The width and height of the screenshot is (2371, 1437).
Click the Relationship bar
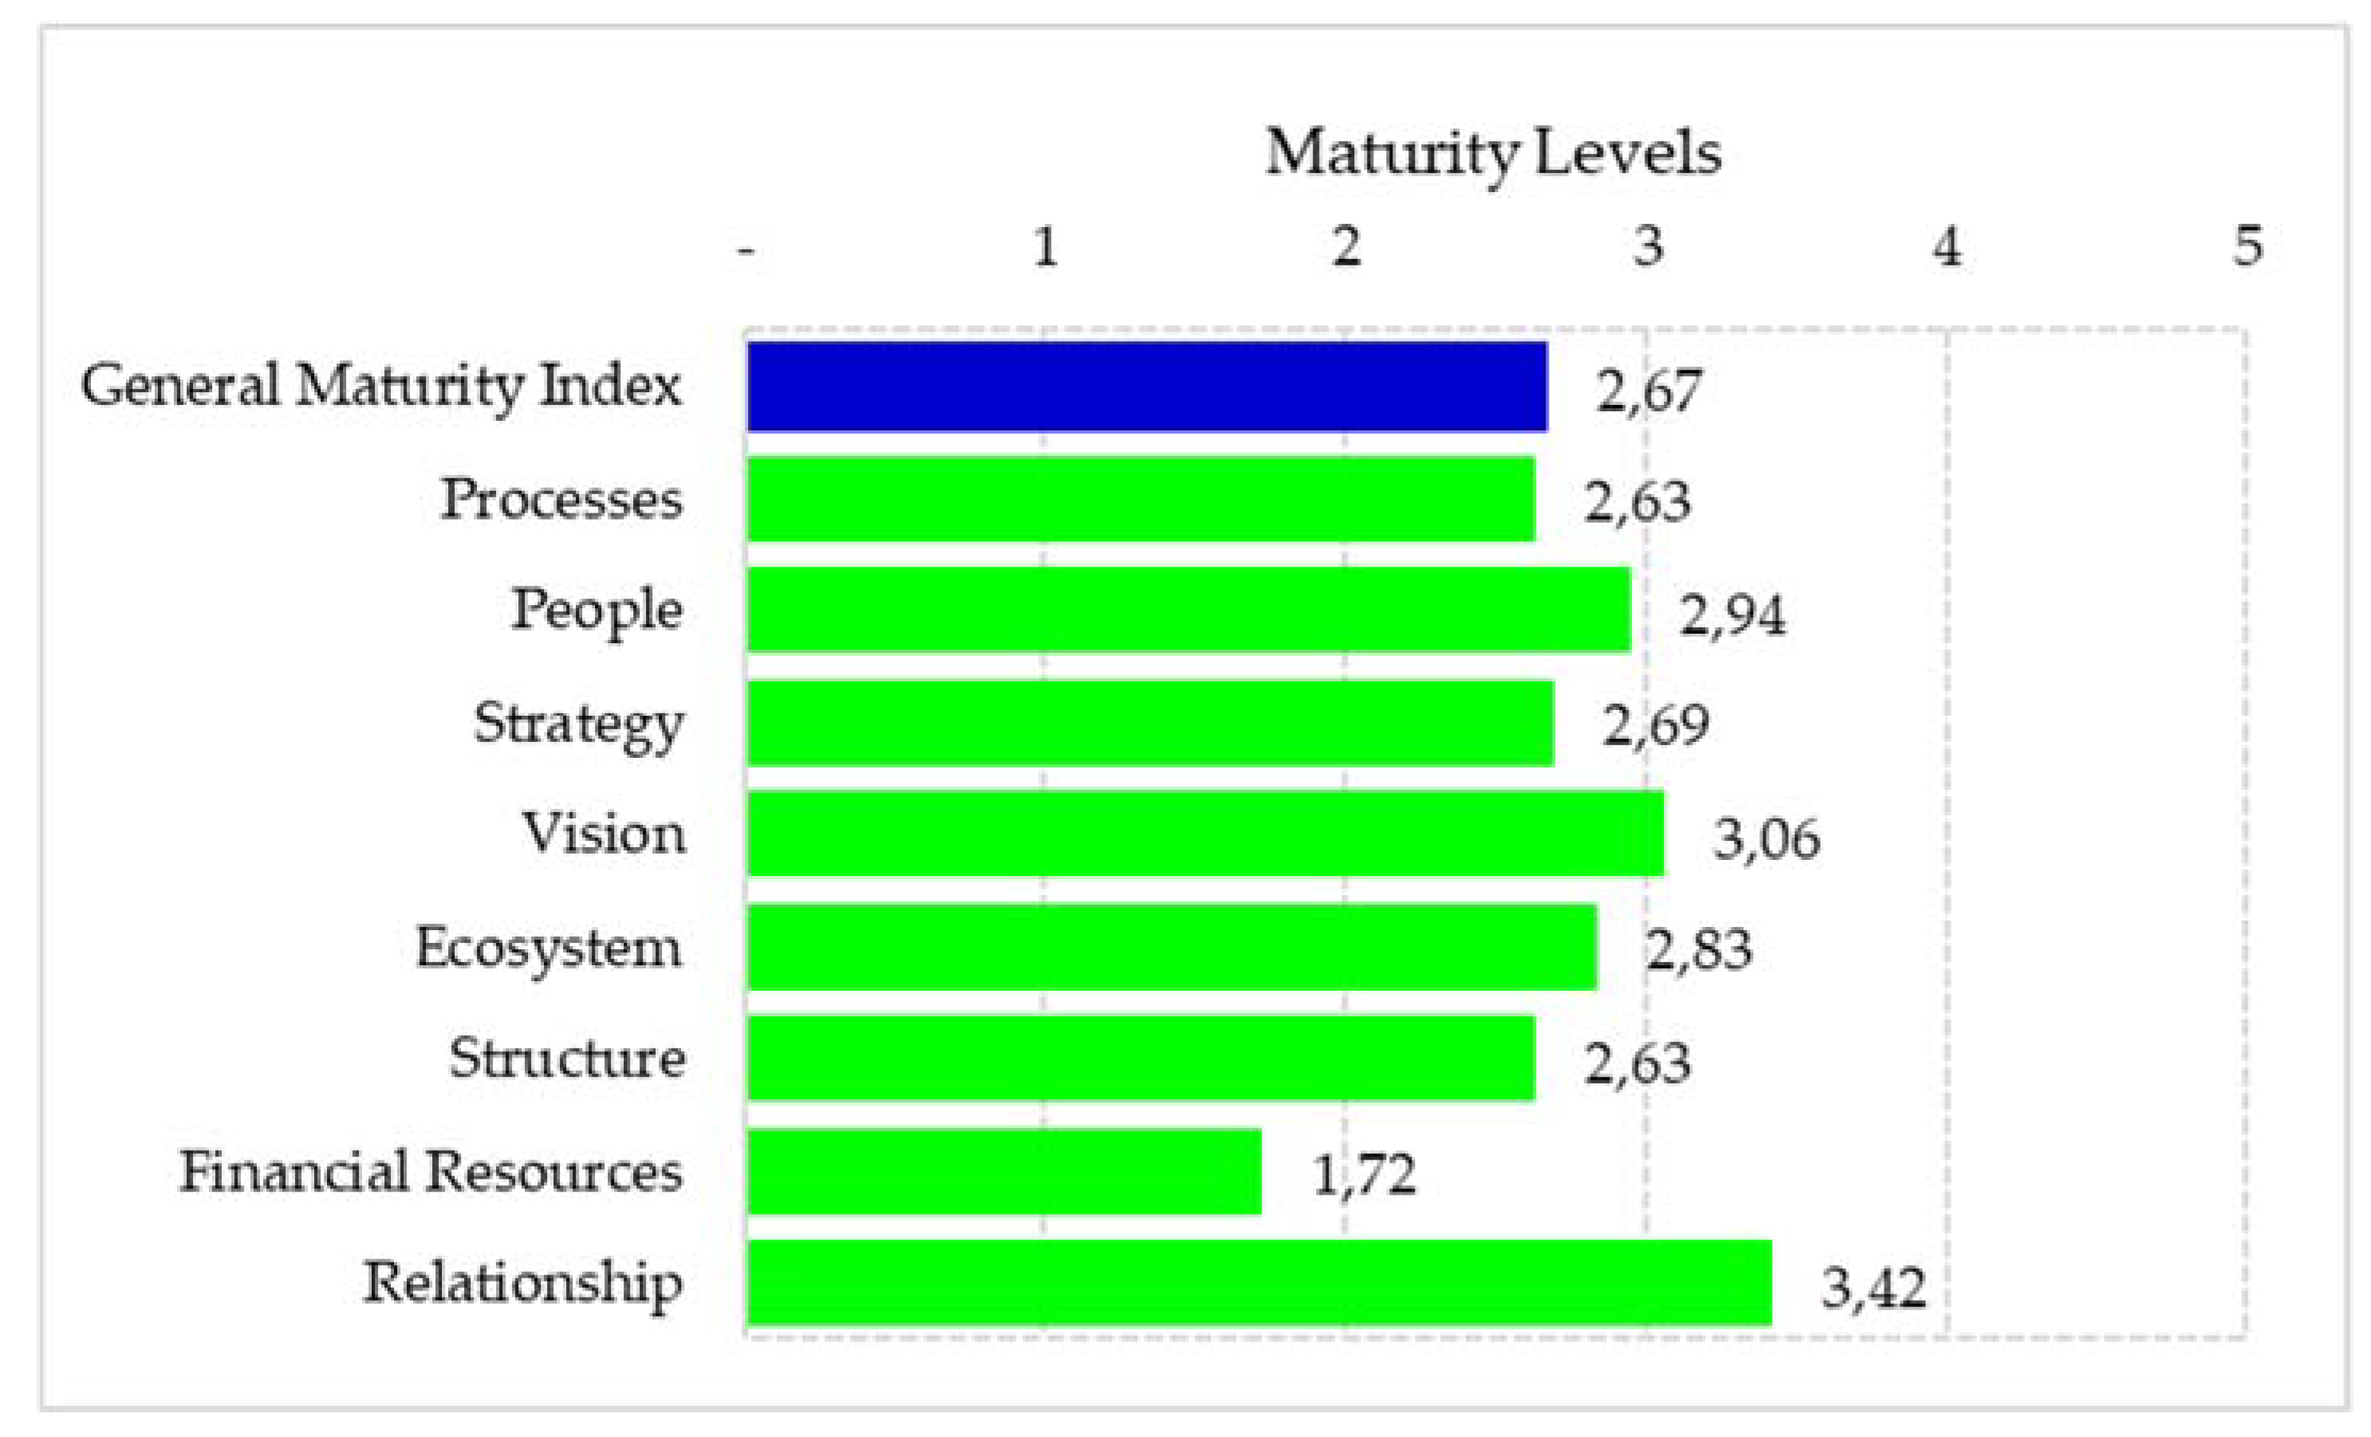(1258, 1283)
